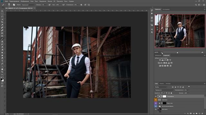The height and width of the screenshot is (115, 206).
Task: Select the Hand tool
Action: point(2,69)
